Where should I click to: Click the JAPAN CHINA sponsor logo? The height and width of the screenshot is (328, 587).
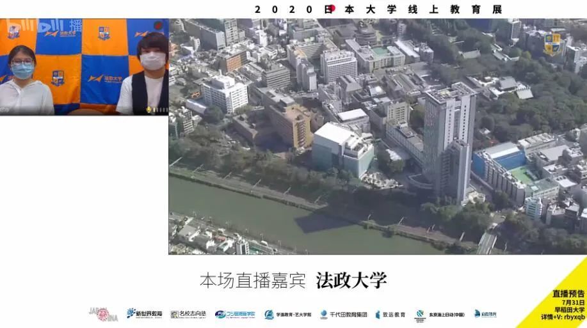[103, 314]
